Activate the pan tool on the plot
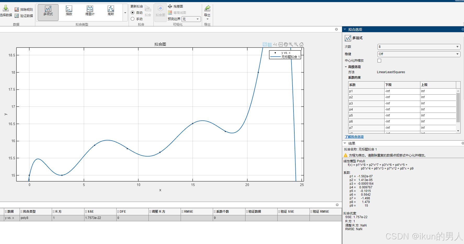 coord(286,44)
